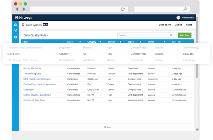Click the browser forward arrow
Image resolution: width=213 pixels, height=140 pixels.
(24, 9)
